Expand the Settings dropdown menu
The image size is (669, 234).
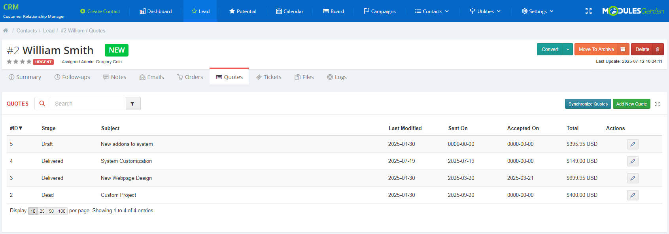[538, 11]
